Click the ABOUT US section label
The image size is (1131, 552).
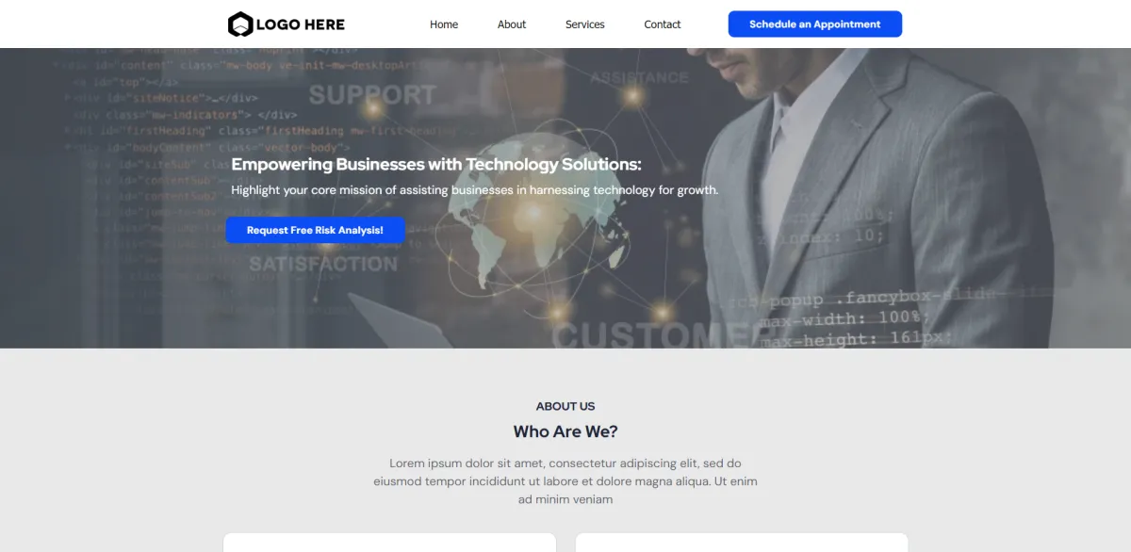coord(565,406)
